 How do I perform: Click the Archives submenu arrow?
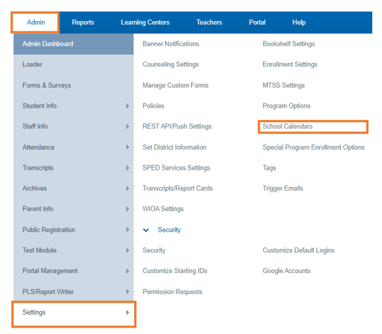[x=127, y=189]
